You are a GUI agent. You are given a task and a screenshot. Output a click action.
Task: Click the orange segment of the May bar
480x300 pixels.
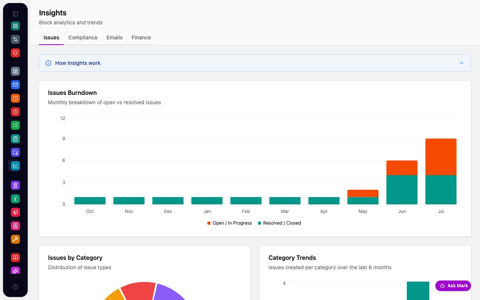tap(363, 193)
